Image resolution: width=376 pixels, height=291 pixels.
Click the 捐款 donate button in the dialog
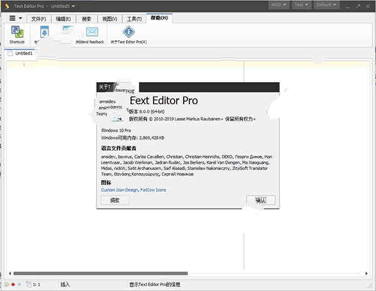[115, 200]
